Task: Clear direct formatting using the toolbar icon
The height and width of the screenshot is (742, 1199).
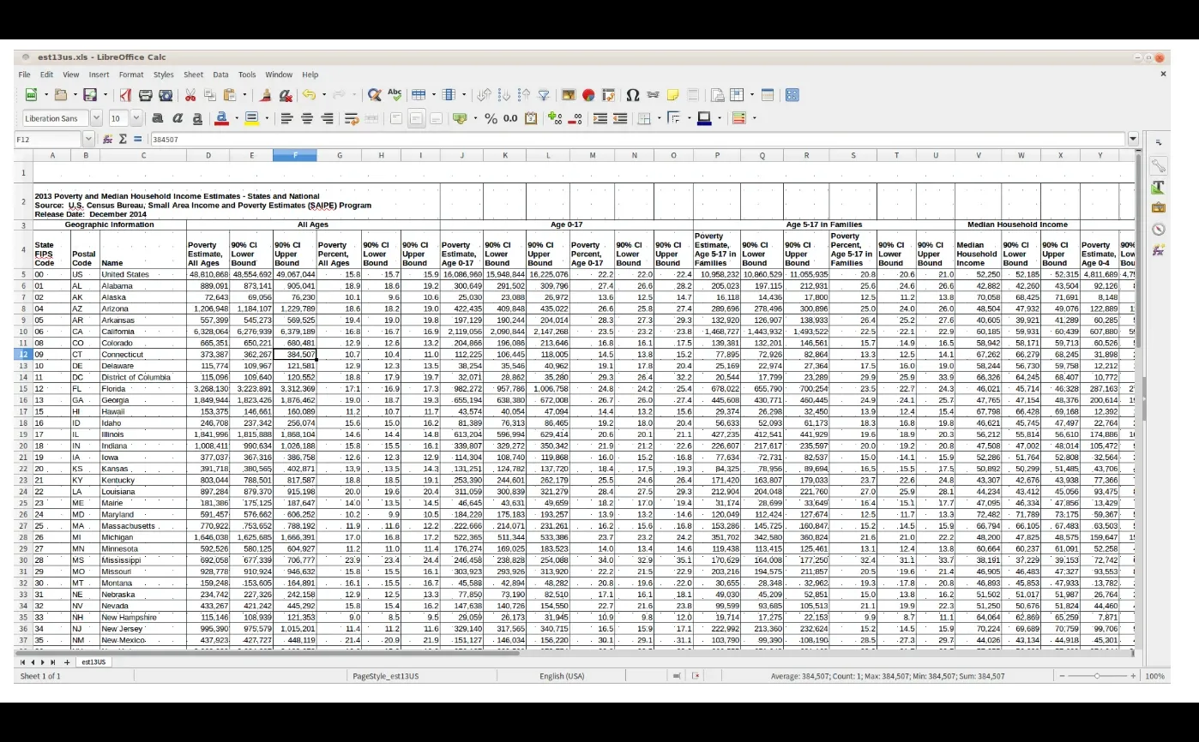Action: 286,95
